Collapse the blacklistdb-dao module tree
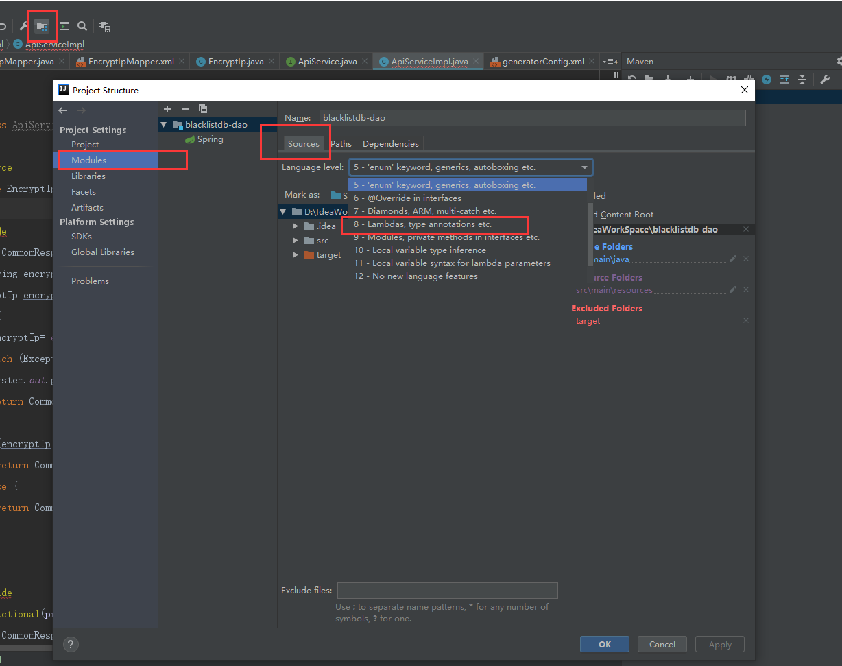842x666 pixels. (163, 124)
